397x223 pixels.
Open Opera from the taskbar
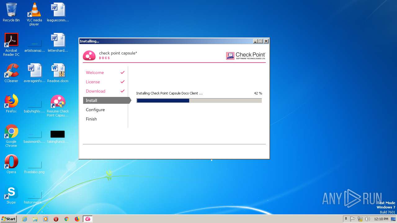(56, 219)
